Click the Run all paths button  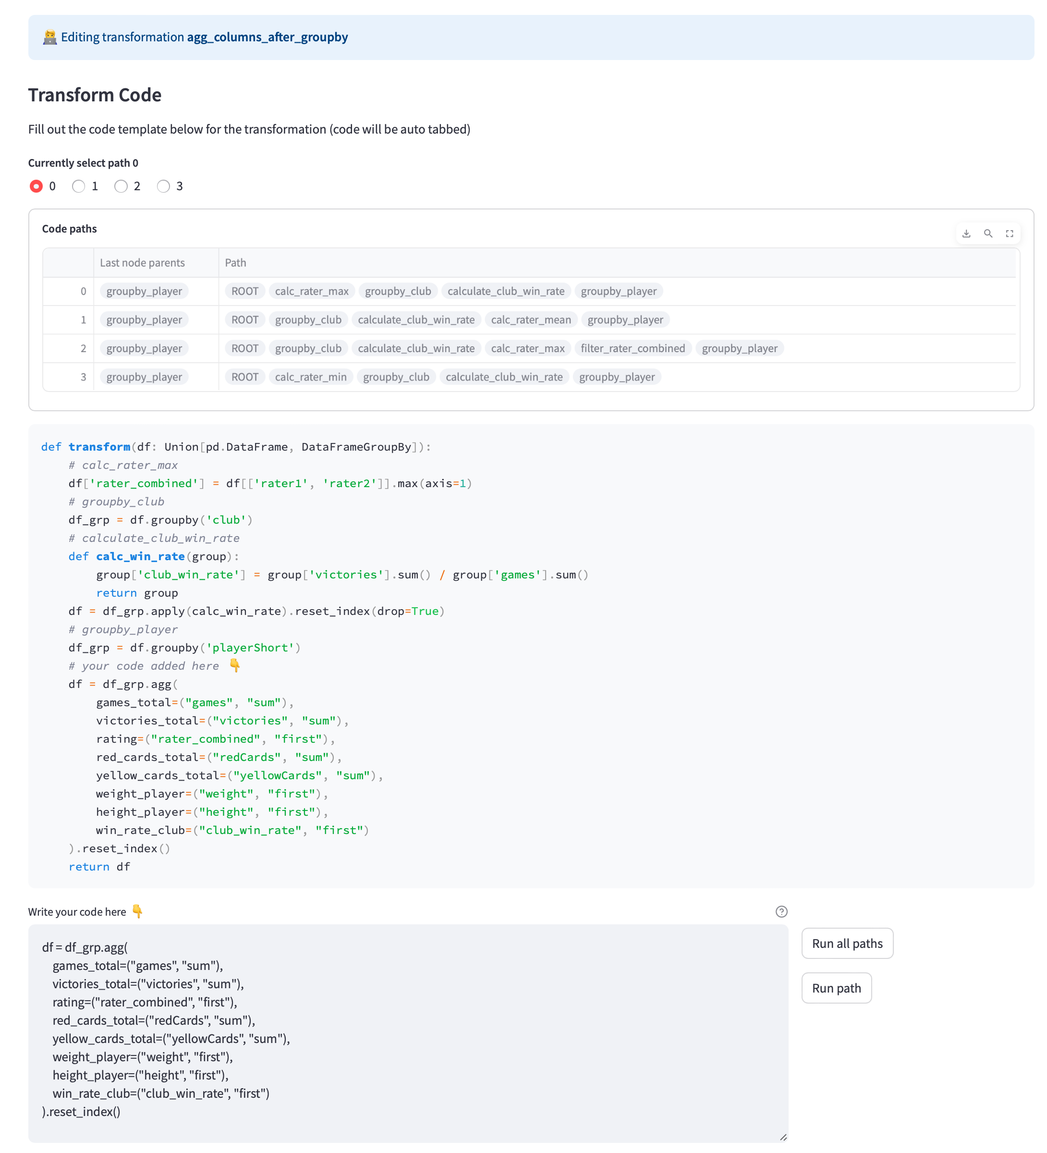click(x=847, y=943)
